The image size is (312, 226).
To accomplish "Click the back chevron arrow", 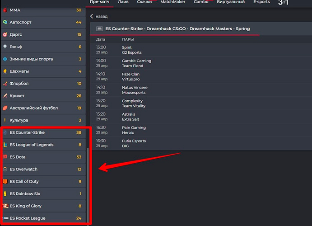I will (x=92, y=16).
